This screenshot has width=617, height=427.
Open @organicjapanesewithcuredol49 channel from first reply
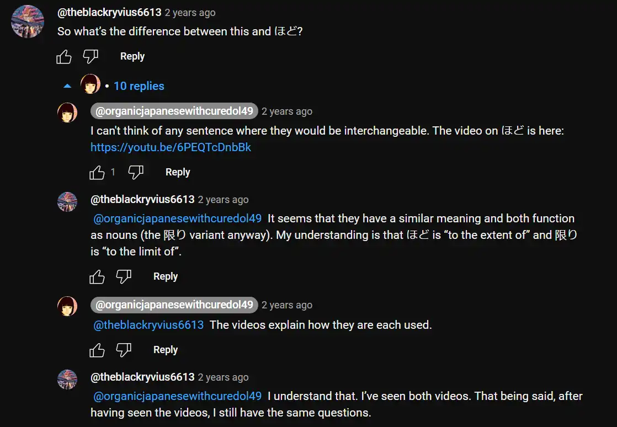point(174,111)
